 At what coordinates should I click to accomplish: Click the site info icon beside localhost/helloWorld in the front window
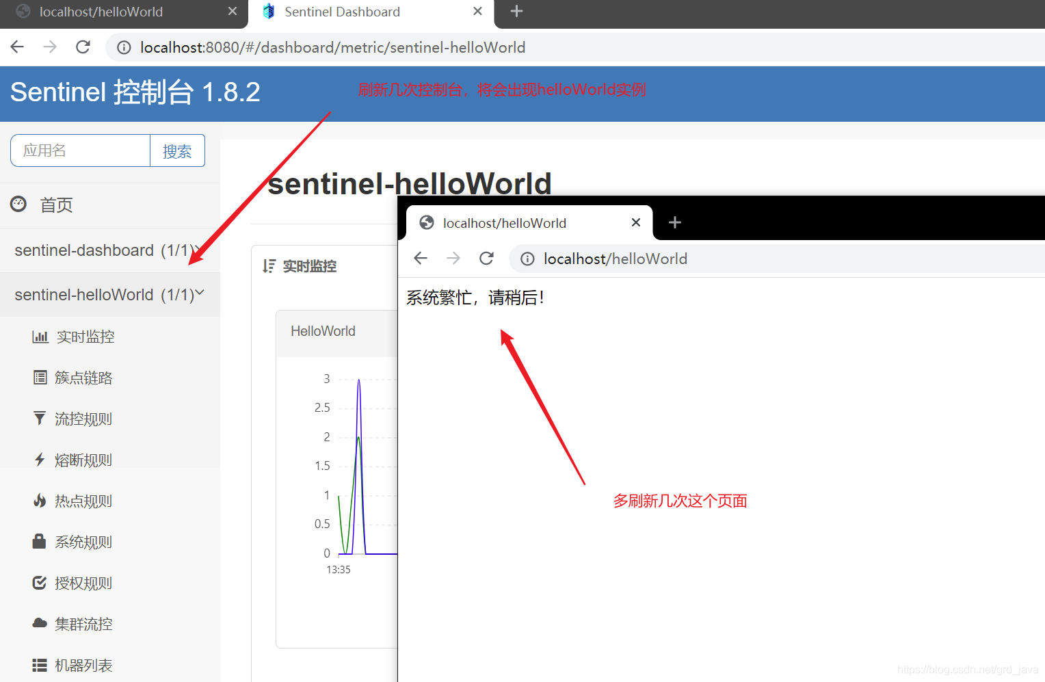click(527, 259)
